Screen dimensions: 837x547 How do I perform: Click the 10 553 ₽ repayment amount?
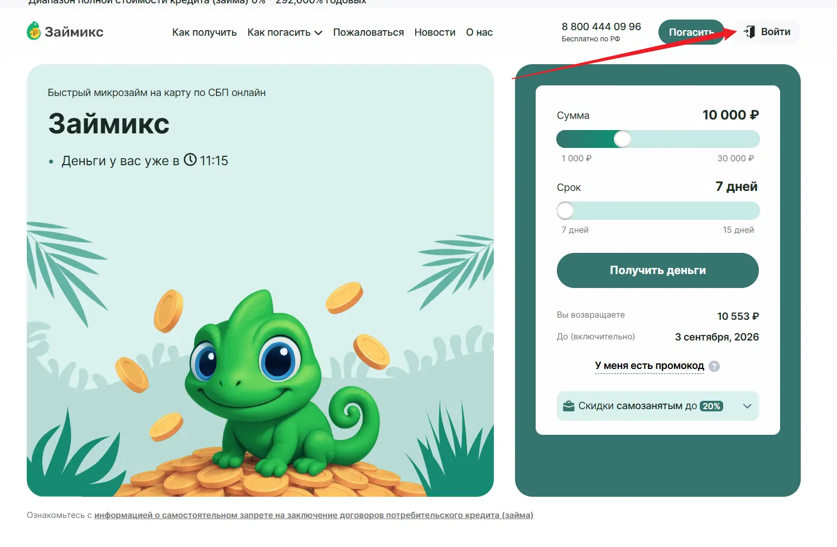738,316
